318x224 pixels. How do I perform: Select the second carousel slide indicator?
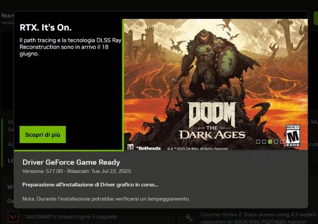click(264, 142)
